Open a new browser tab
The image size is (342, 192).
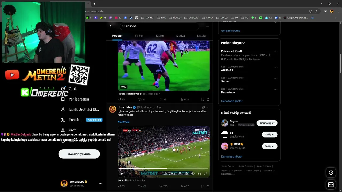[94, 3]
